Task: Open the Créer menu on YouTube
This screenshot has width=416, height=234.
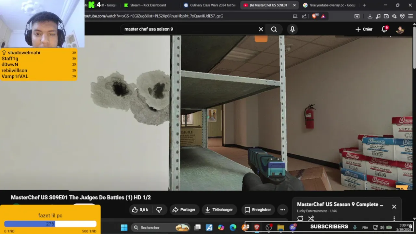Action: 364,29
